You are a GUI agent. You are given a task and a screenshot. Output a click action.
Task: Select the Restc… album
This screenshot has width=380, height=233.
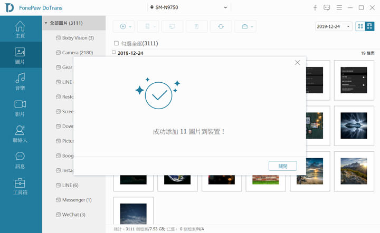pos(64,97)
